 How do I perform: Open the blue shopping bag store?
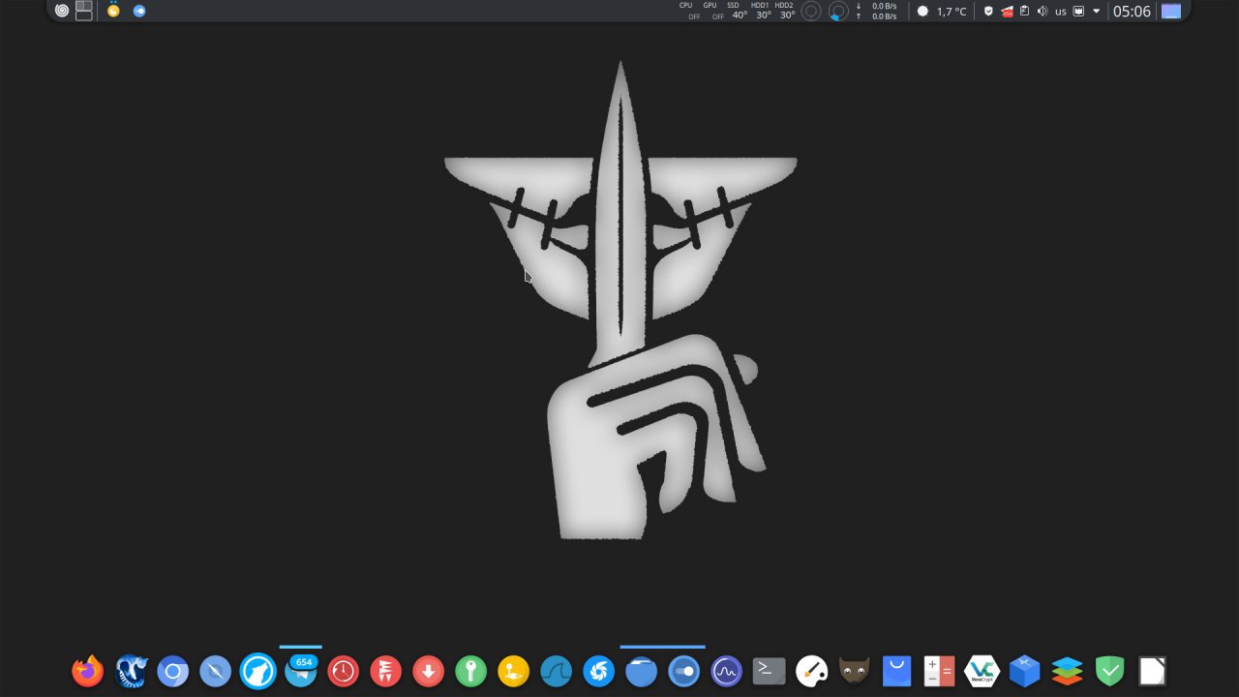click(897, 671)
